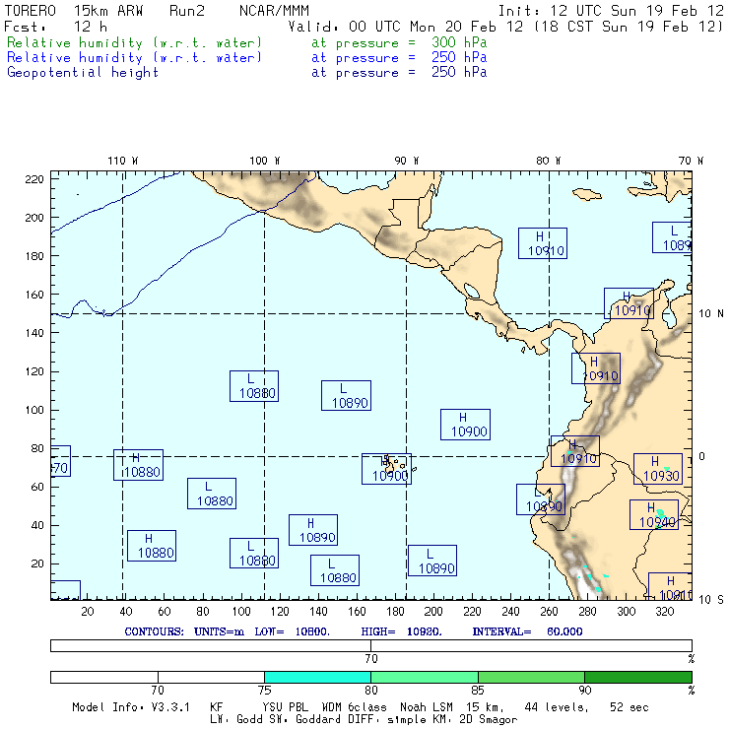729x729 pixels.
Task: Click the 'Fcst: 12 h' text
Action: [x=56, y=27]
